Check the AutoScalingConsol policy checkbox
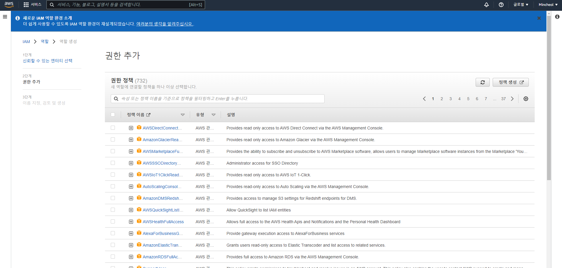The image size is (562, 268). 113,186
